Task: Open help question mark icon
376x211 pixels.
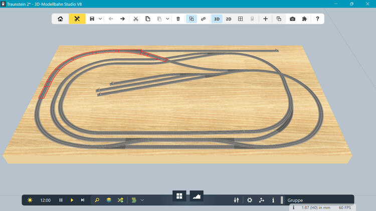Action: point(317,19)
